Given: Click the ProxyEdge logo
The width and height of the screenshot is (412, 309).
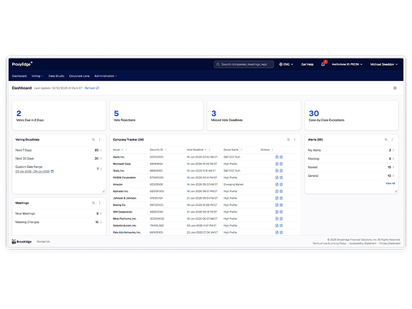Looking at the screenshot, I should (x=22, y=64).
